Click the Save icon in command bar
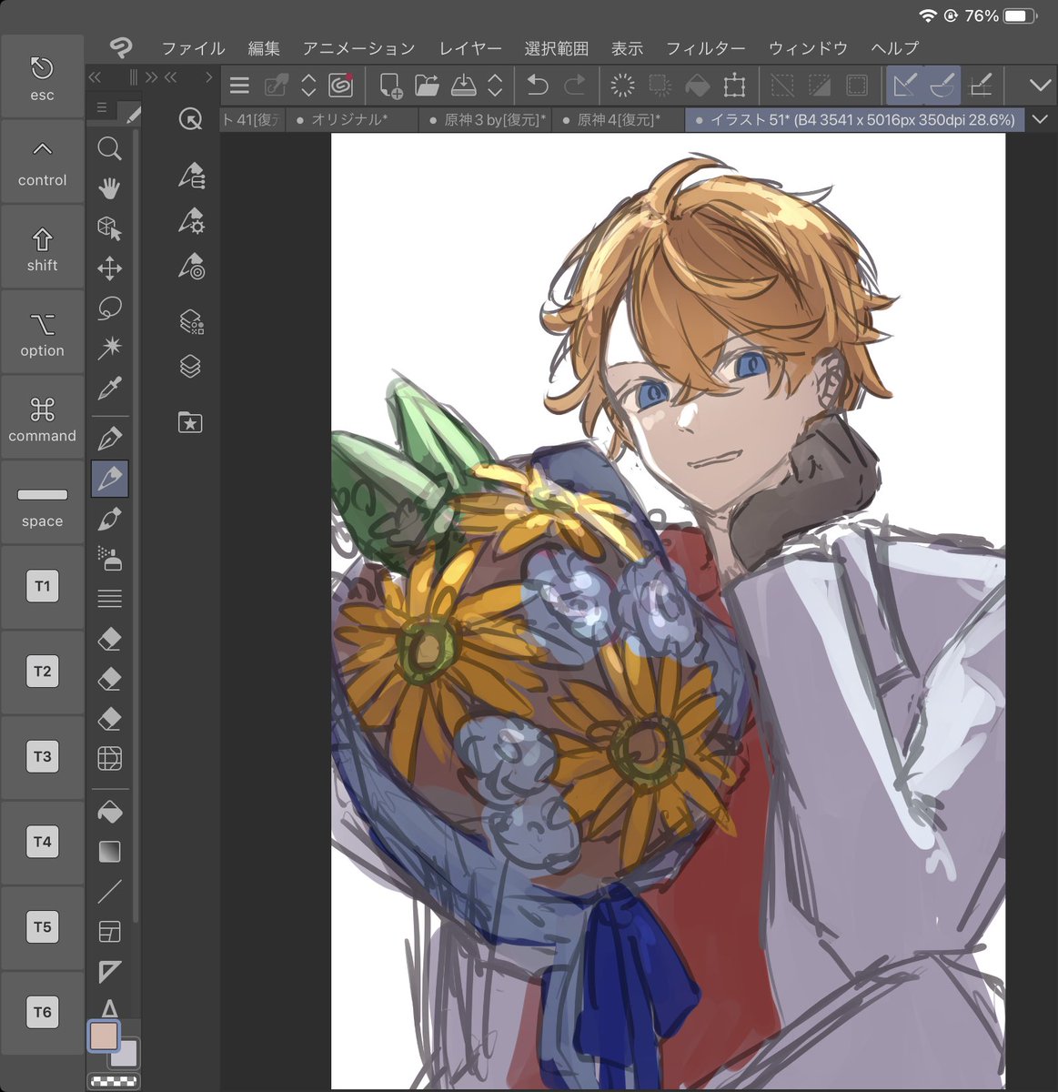The height and width of the screenshot is (1092, 1058). coord(464,86)
